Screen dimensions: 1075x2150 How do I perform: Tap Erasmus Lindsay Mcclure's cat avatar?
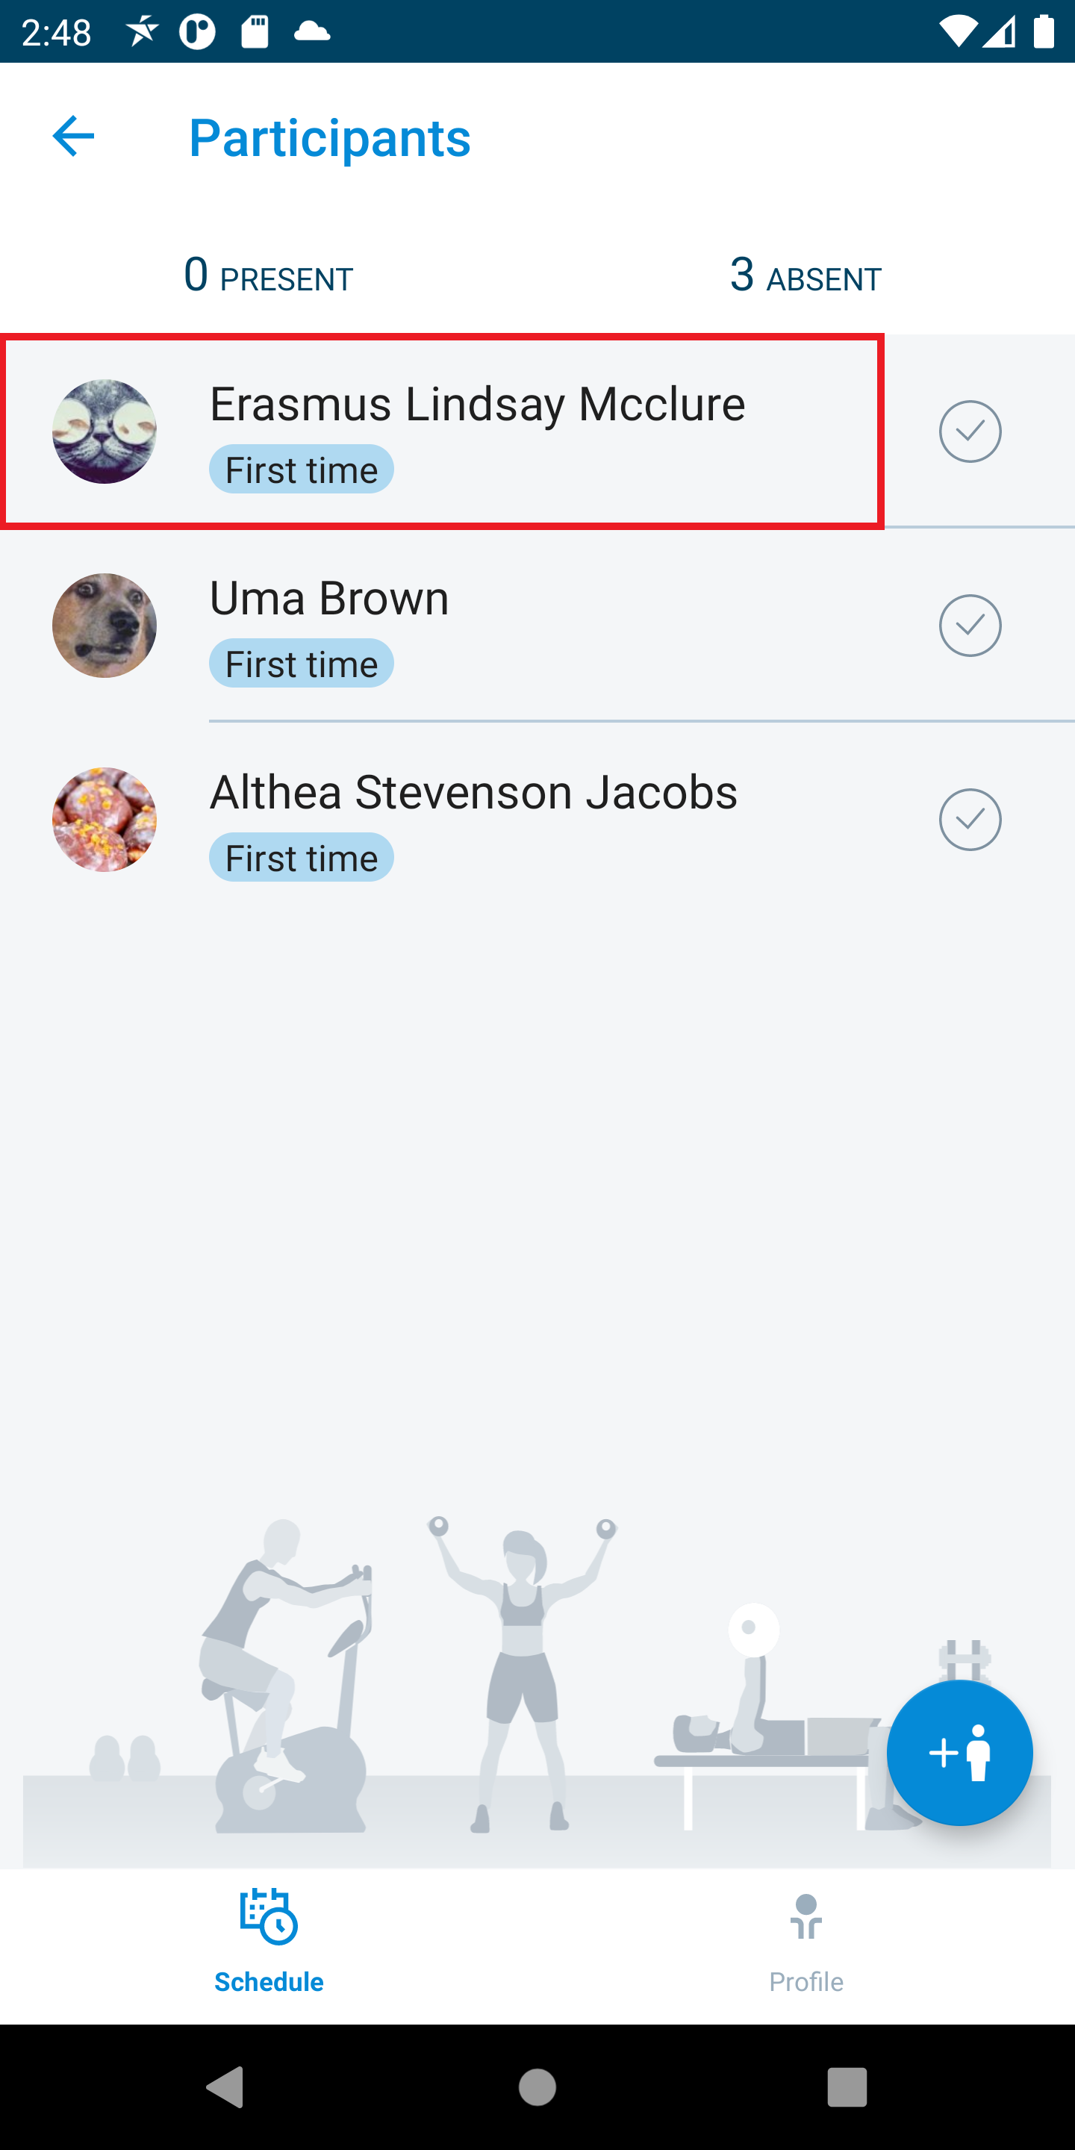point(105,431)
